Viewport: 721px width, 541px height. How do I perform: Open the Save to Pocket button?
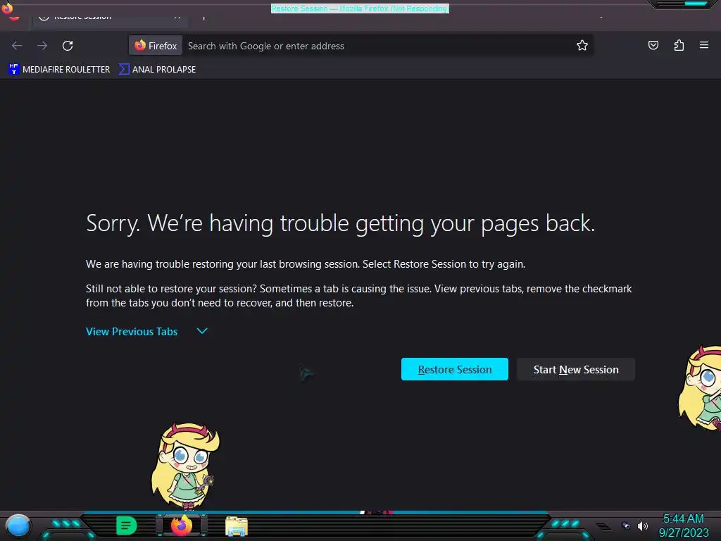click(653, 45)
